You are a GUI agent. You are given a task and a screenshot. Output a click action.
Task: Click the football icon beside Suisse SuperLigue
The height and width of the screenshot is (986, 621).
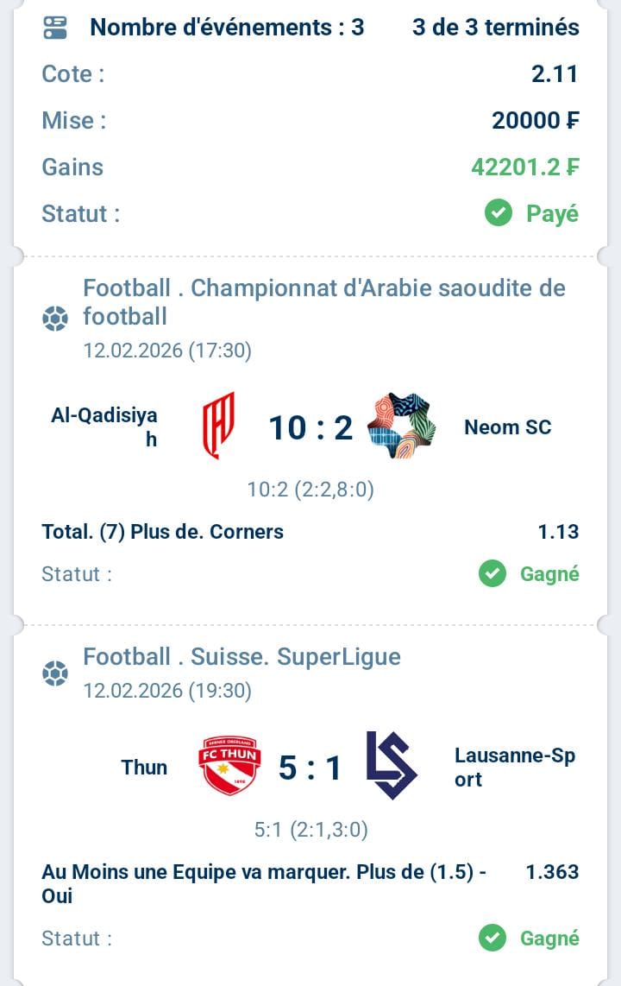click(x=55, y=673)
